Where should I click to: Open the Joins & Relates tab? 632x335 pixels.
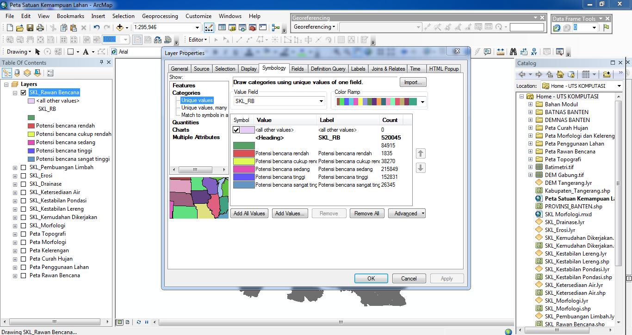click(388, 69)
